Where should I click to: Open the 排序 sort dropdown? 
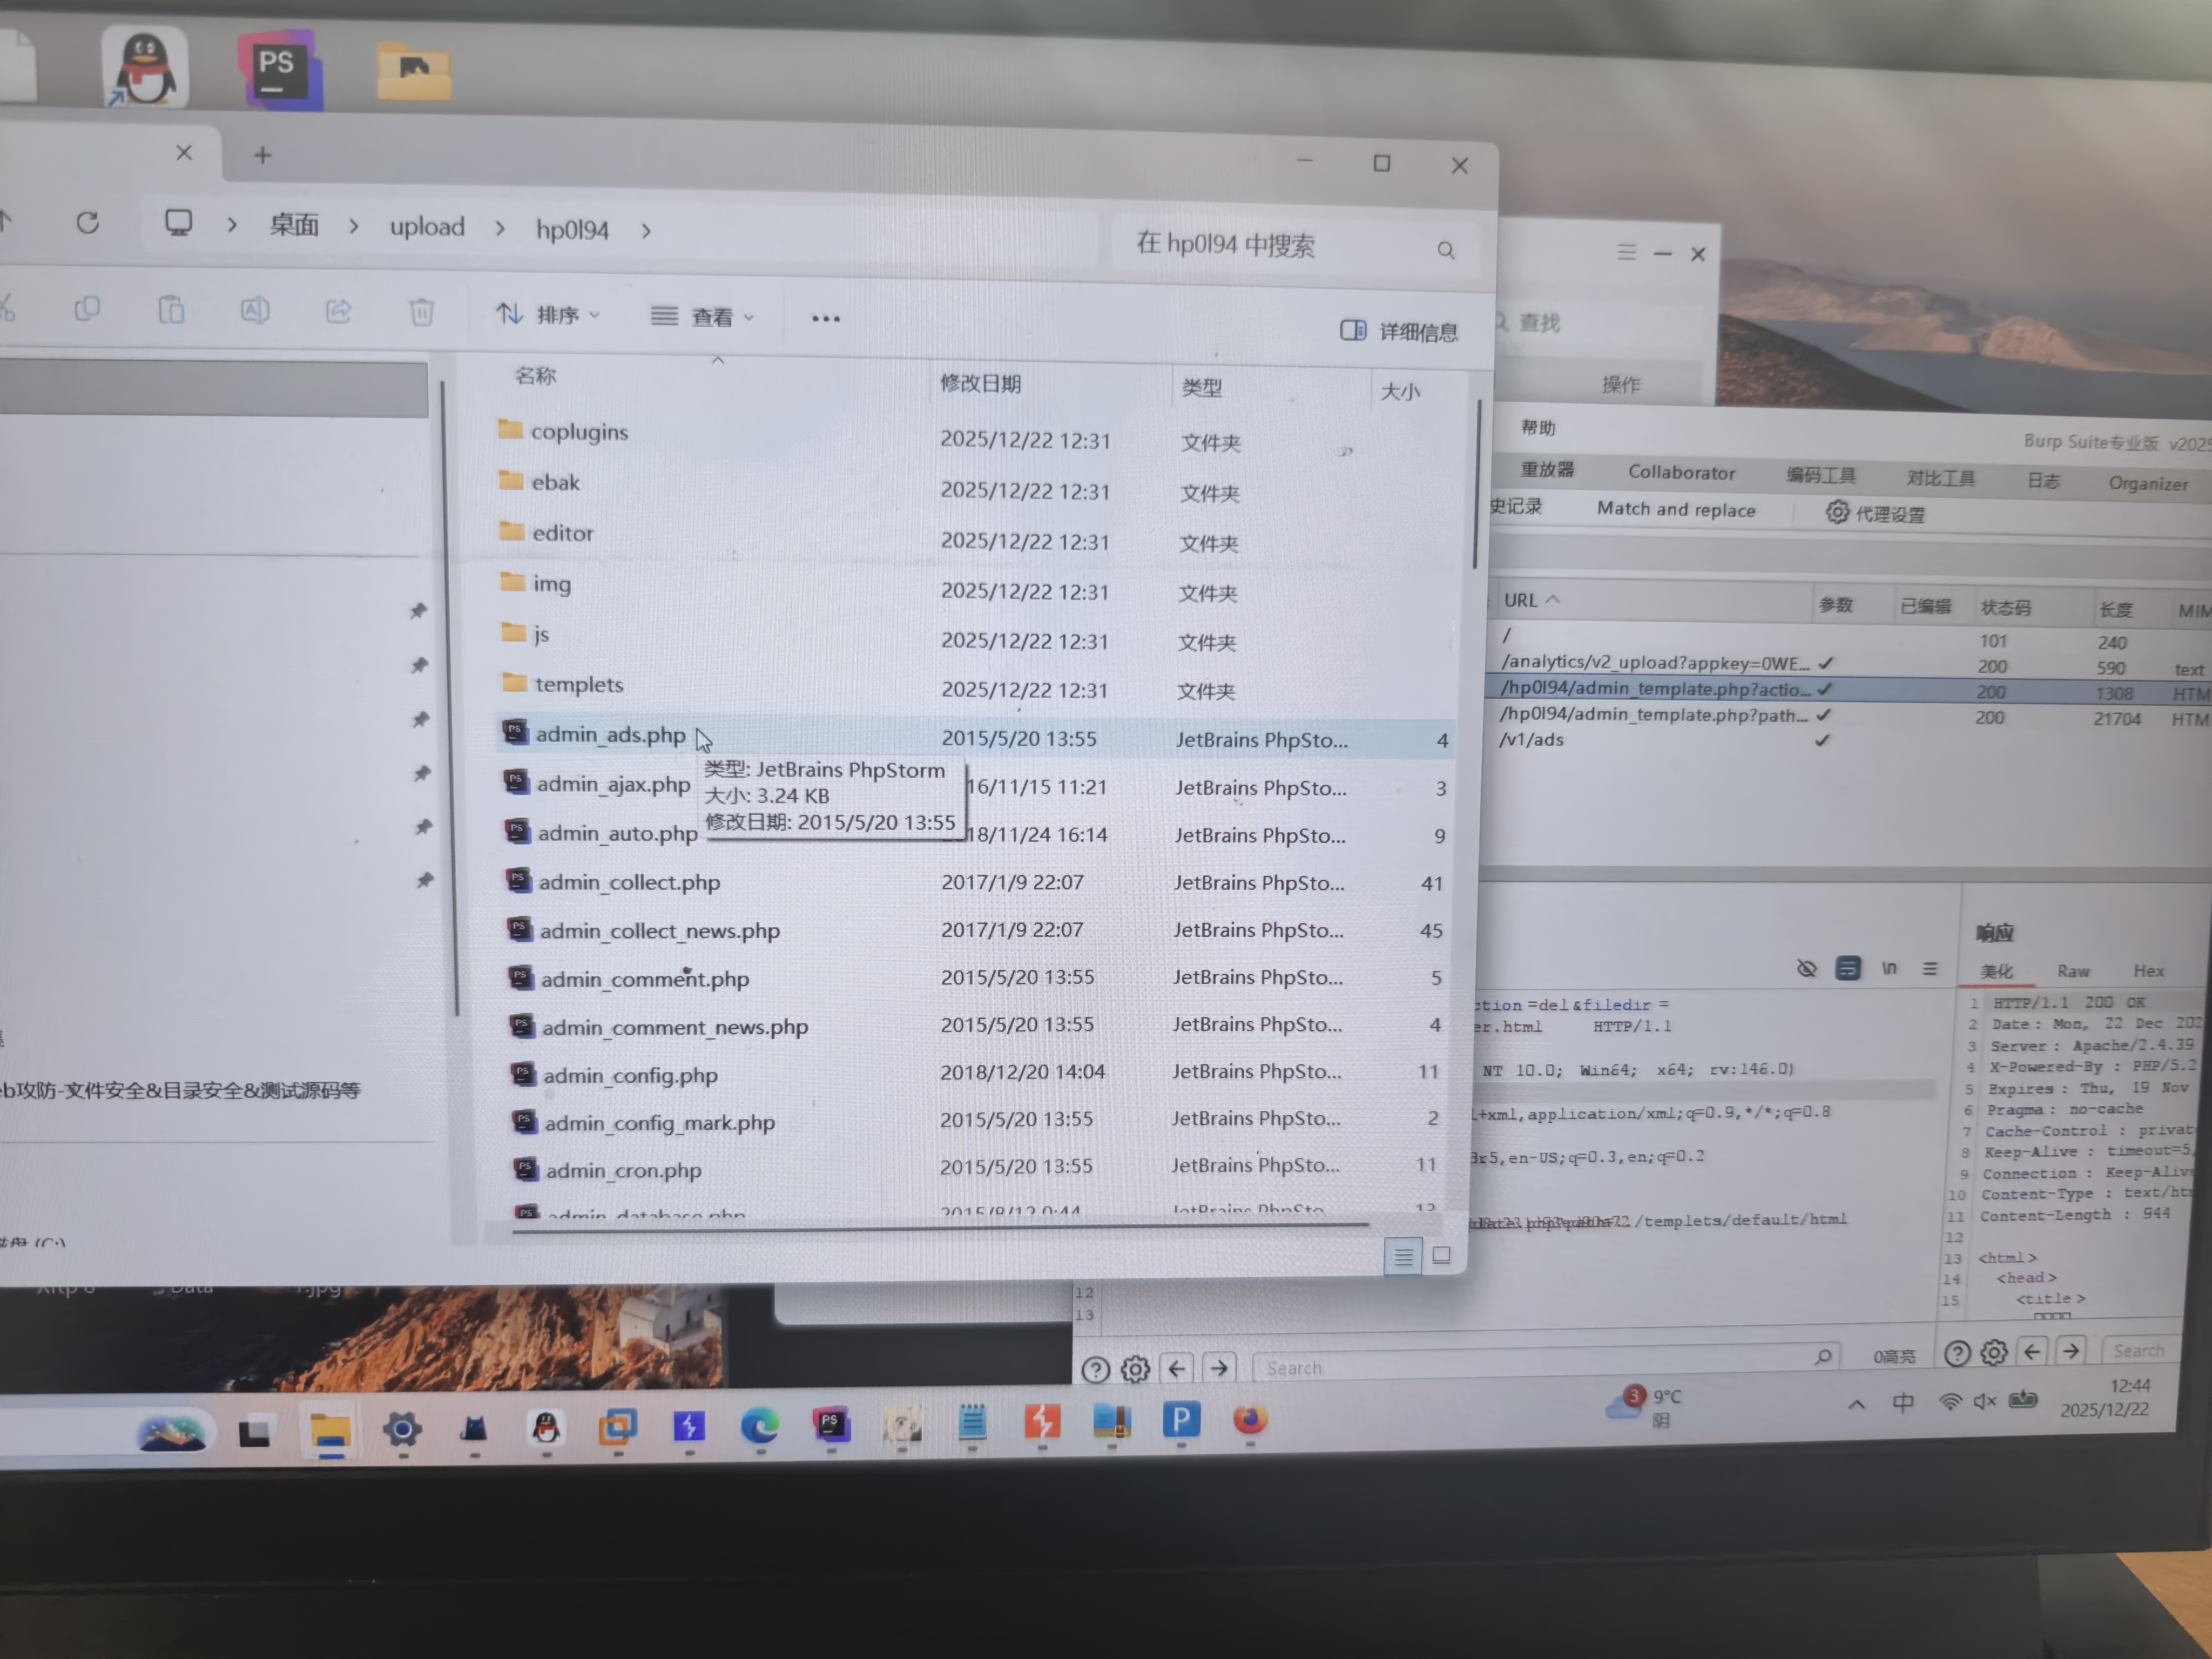tap(548, 315)
